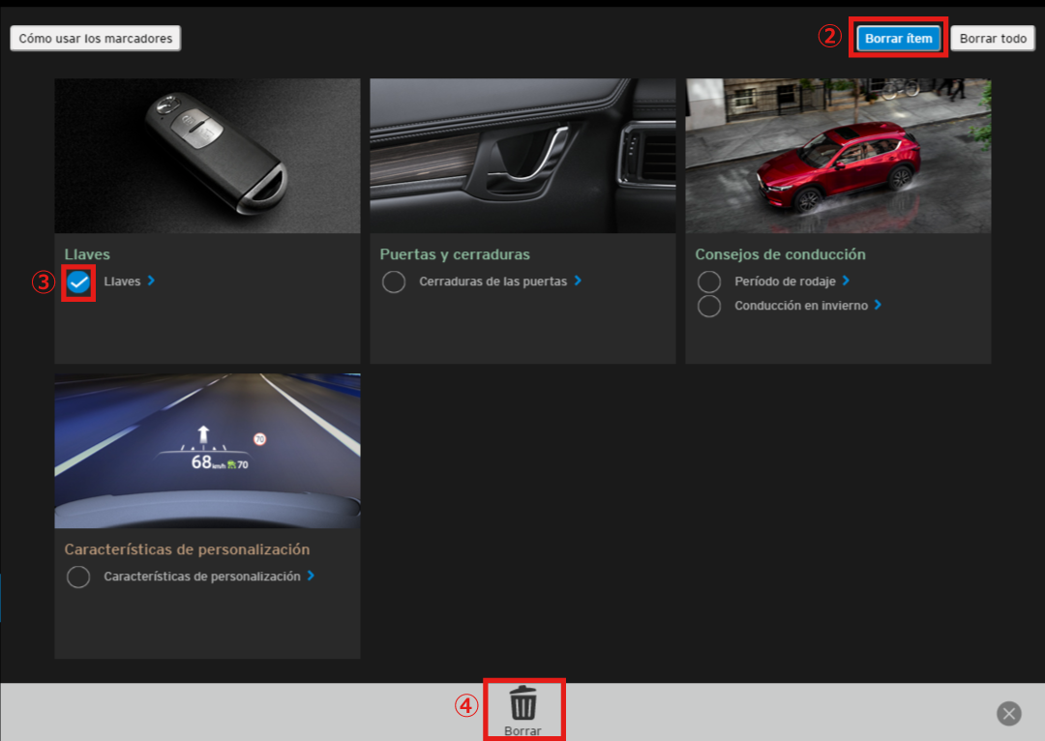This screenshot has width=1045, height=741.
Task: Click the key fob thumbnail image
Action: point(207,156)
